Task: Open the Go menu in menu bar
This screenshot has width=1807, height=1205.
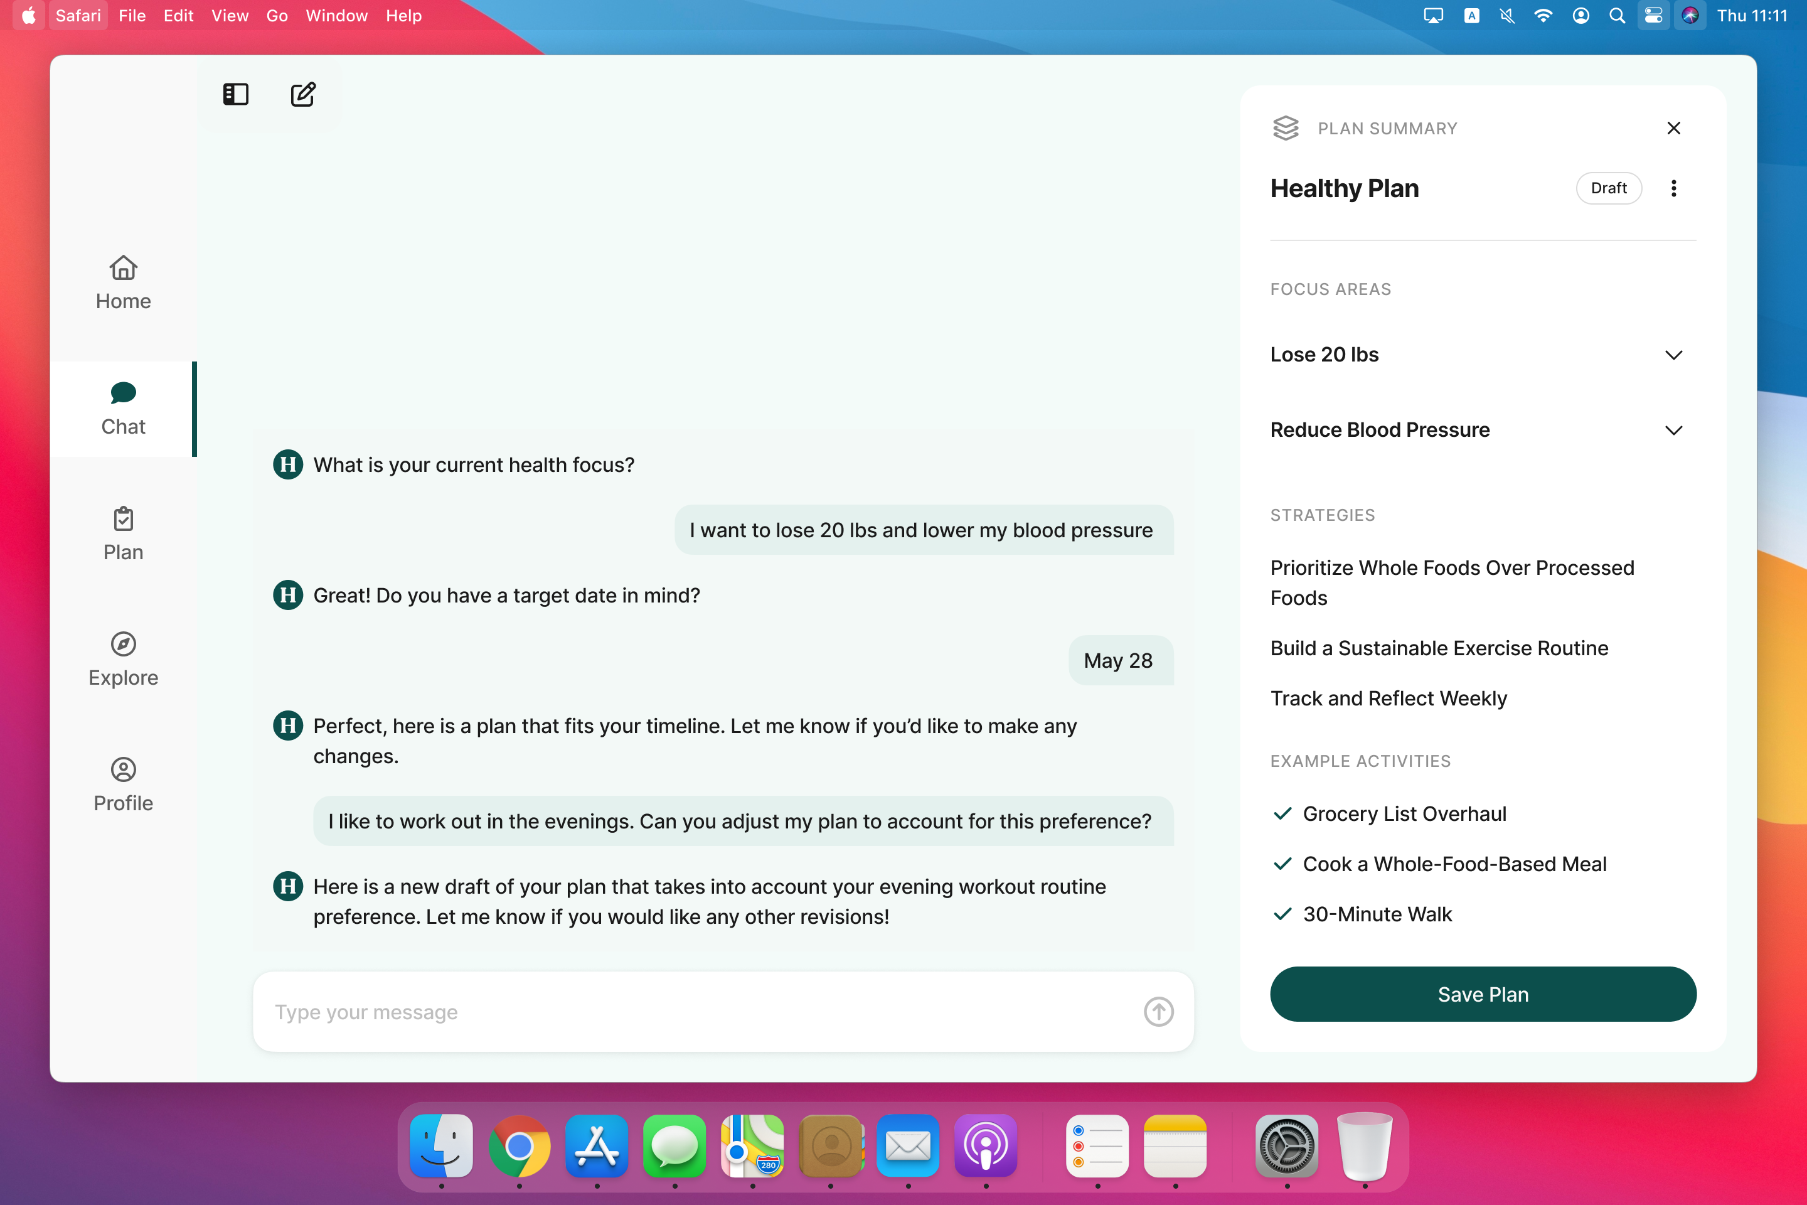Action: pos(277,15)
